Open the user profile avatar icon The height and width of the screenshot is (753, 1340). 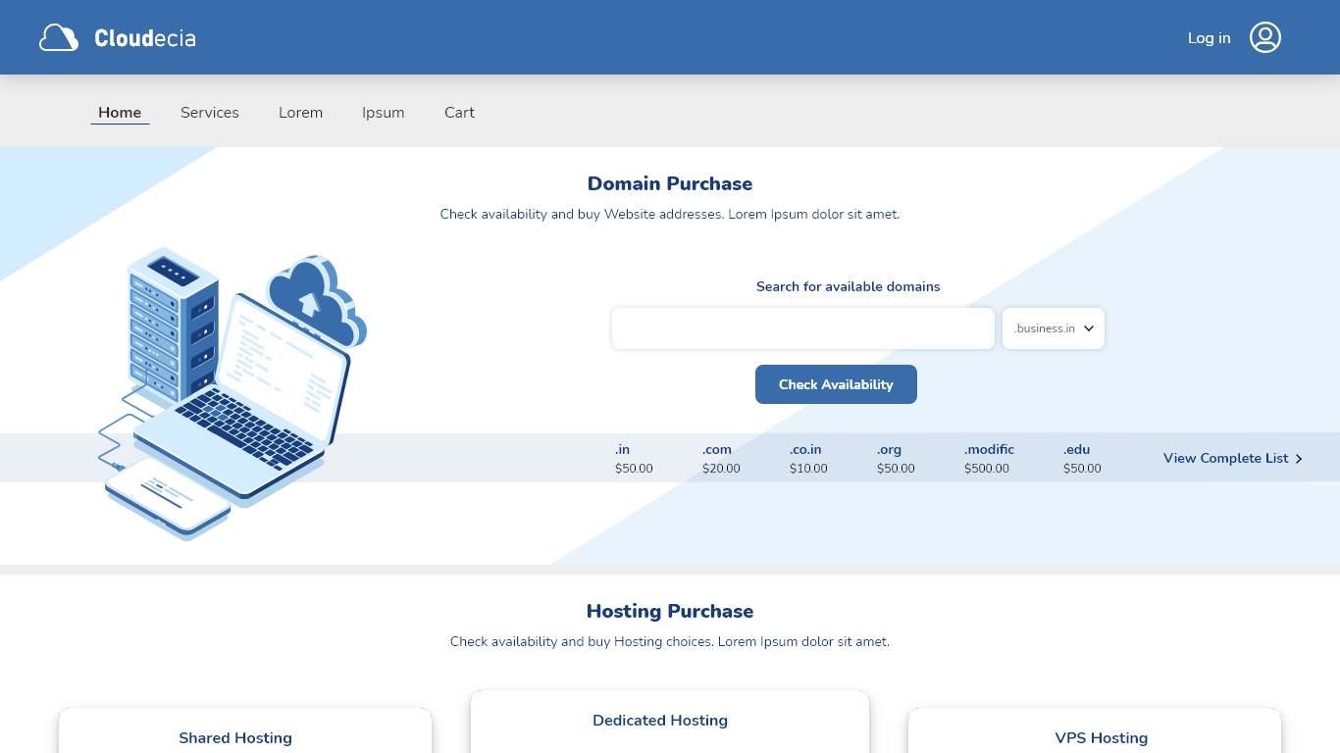(x=1264, y=38)
